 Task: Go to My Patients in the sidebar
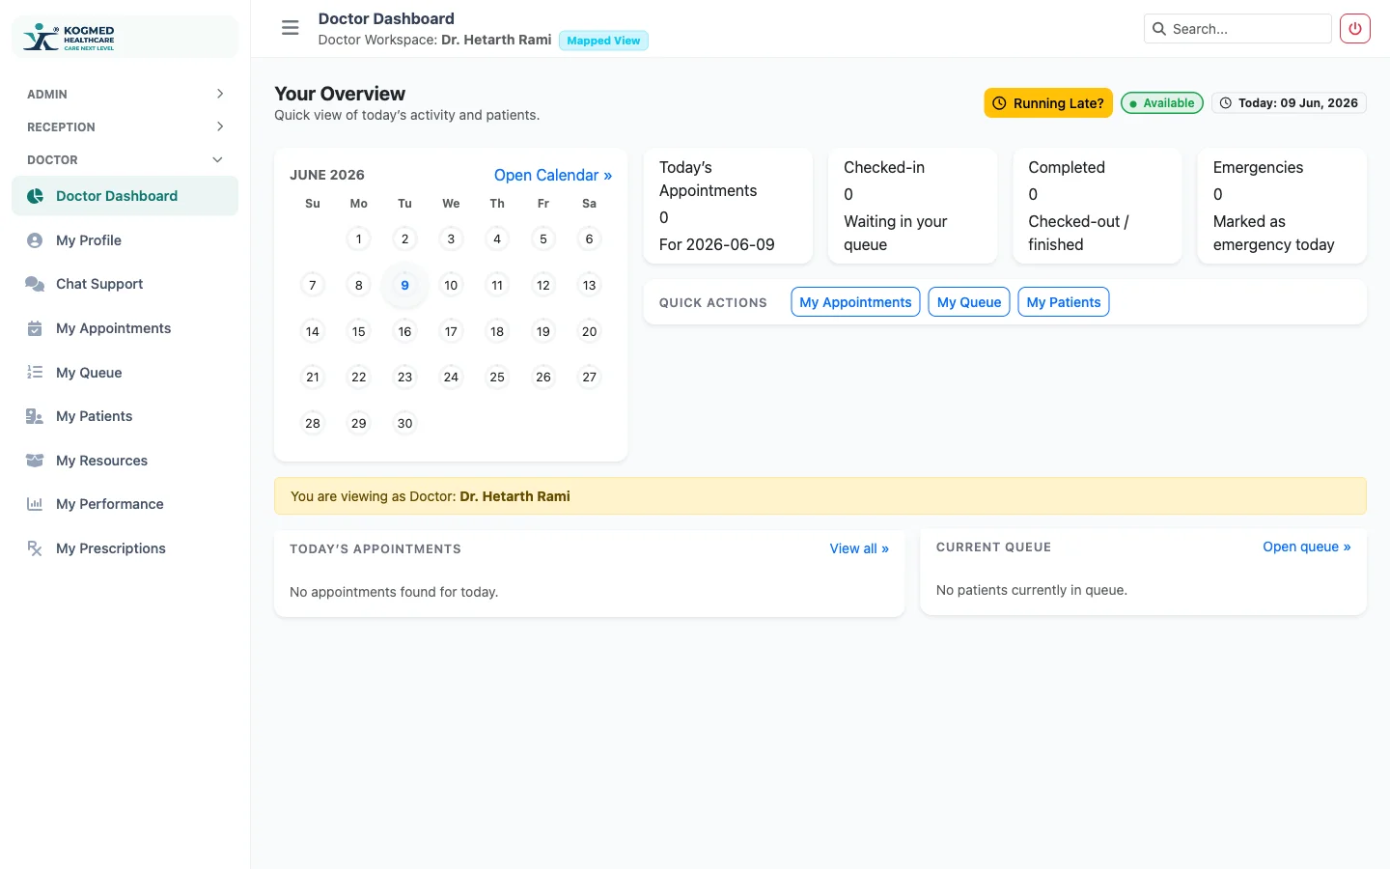[x=125, y=416]
